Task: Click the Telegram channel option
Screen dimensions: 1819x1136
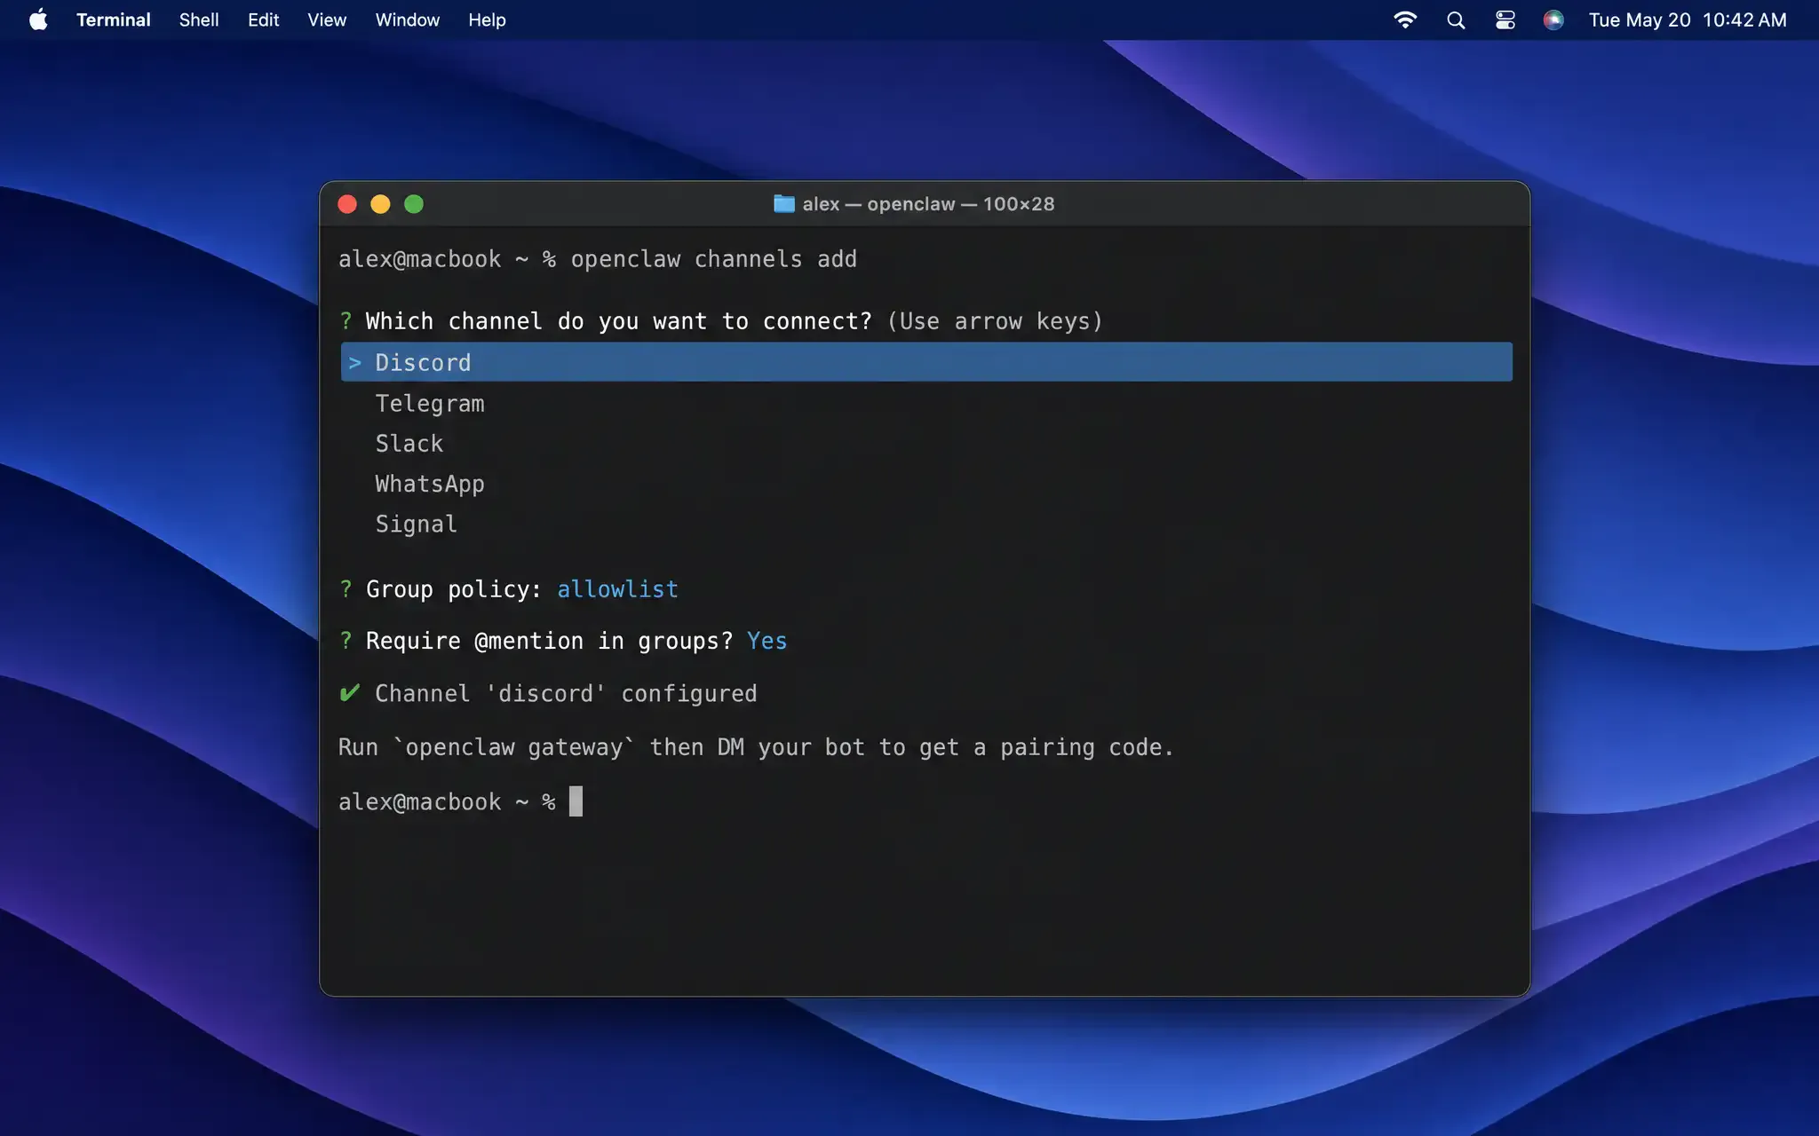Action: click(430, 404)
